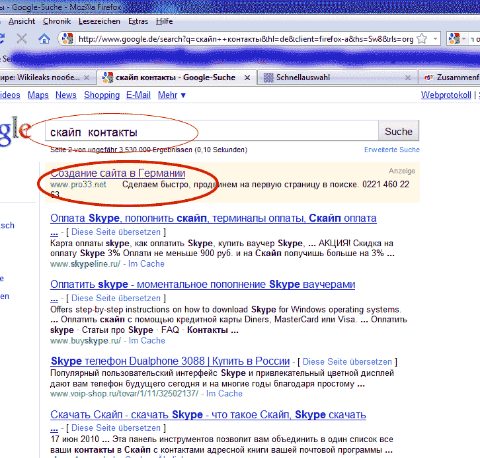Click the Google logo
The height and width of the screenshot is (458, 480).
click(x=15, y=131)
